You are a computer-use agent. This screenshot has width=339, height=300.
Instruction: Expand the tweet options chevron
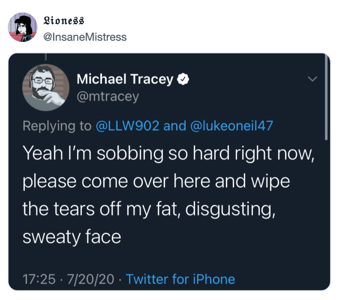(x=313, y=79)
